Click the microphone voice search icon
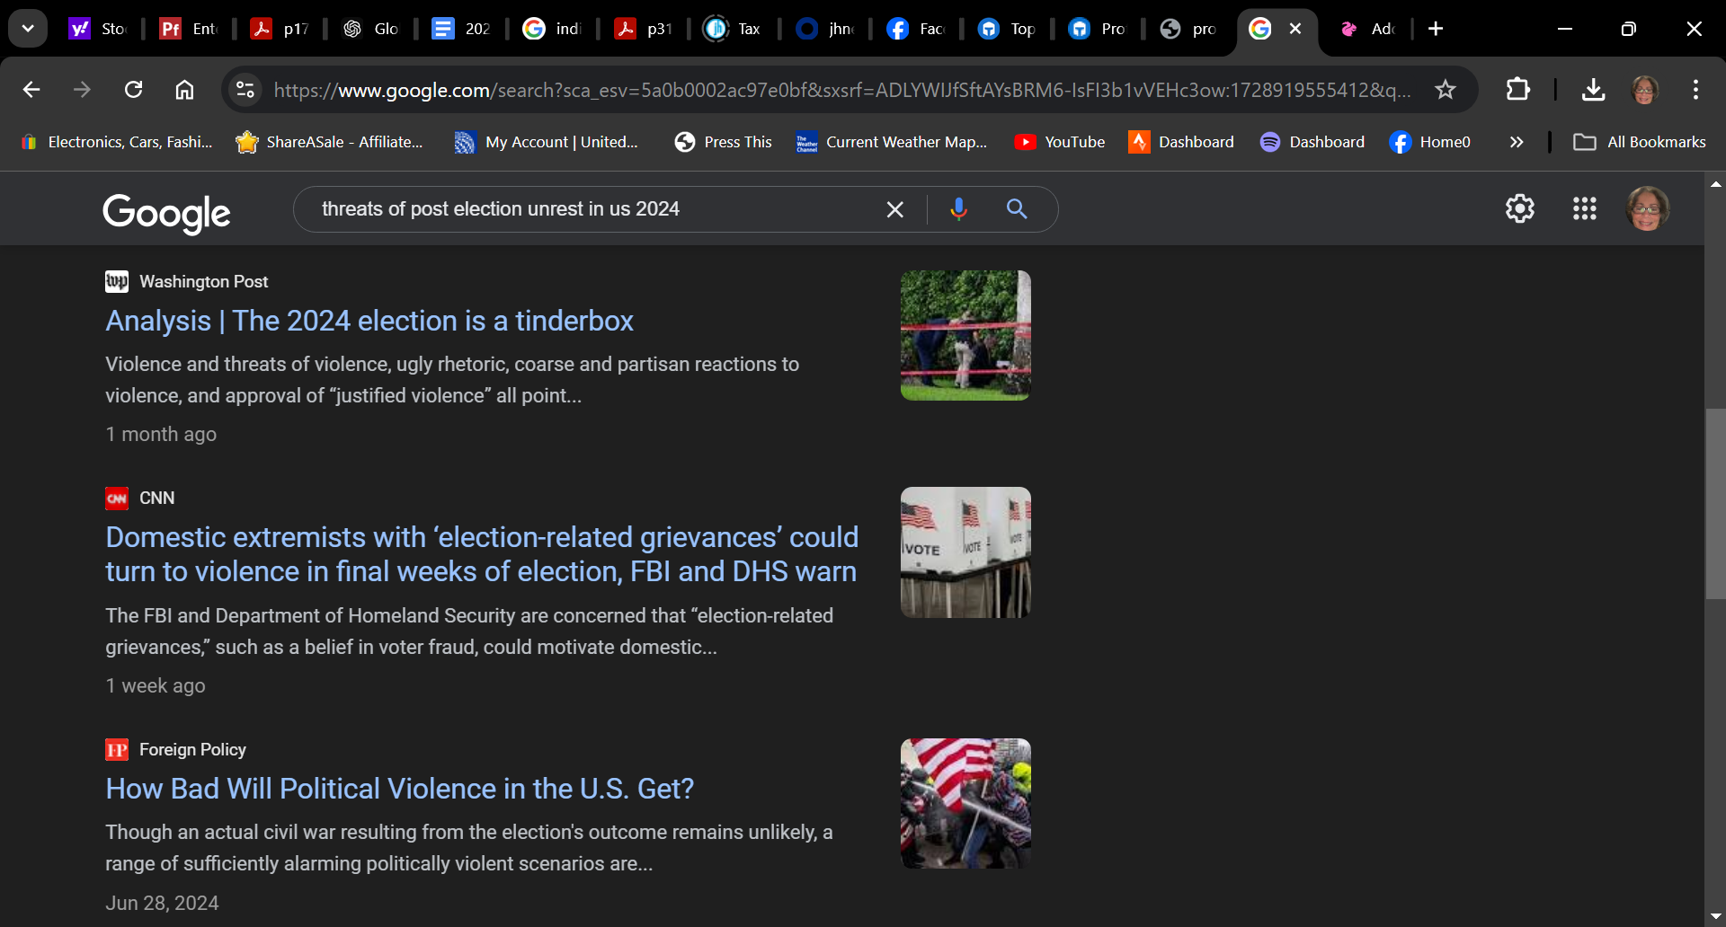 [x=958, y=209]
